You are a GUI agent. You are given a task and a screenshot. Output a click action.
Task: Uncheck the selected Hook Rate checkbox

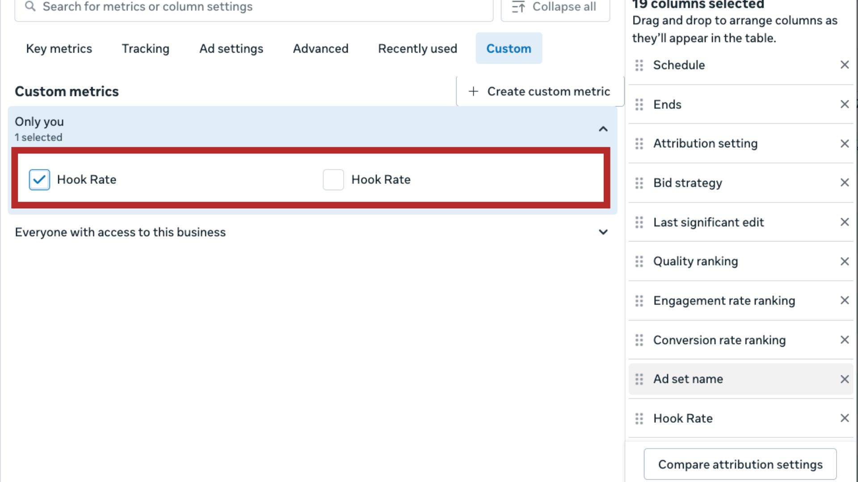point(39,180)
